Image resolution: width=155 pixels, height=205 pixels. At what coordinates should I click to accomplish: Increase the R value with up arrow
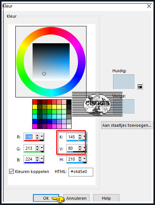(x=37, y=135)
